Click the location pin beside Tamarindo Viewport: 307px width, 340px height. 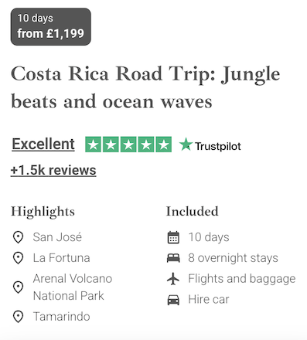(x=18, y=316)
